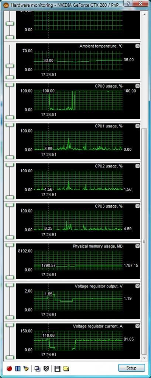Click the red record logging button
The height and width of the screenshot is (378, 151).
coord(9,368)
